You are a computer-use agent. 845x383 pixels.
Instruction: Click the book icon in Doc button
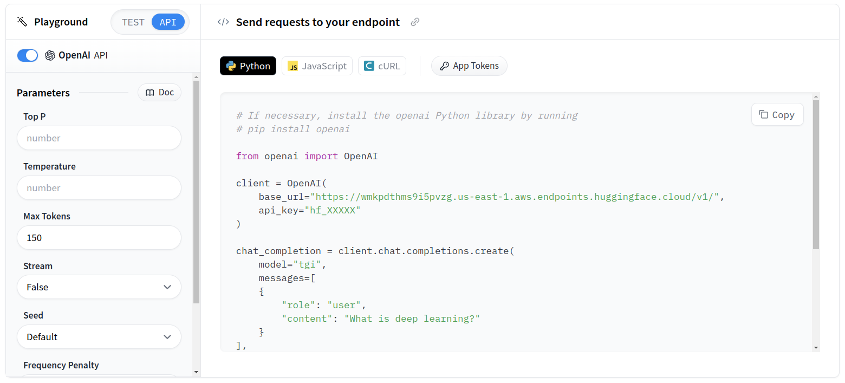click(x=150, y=93)
